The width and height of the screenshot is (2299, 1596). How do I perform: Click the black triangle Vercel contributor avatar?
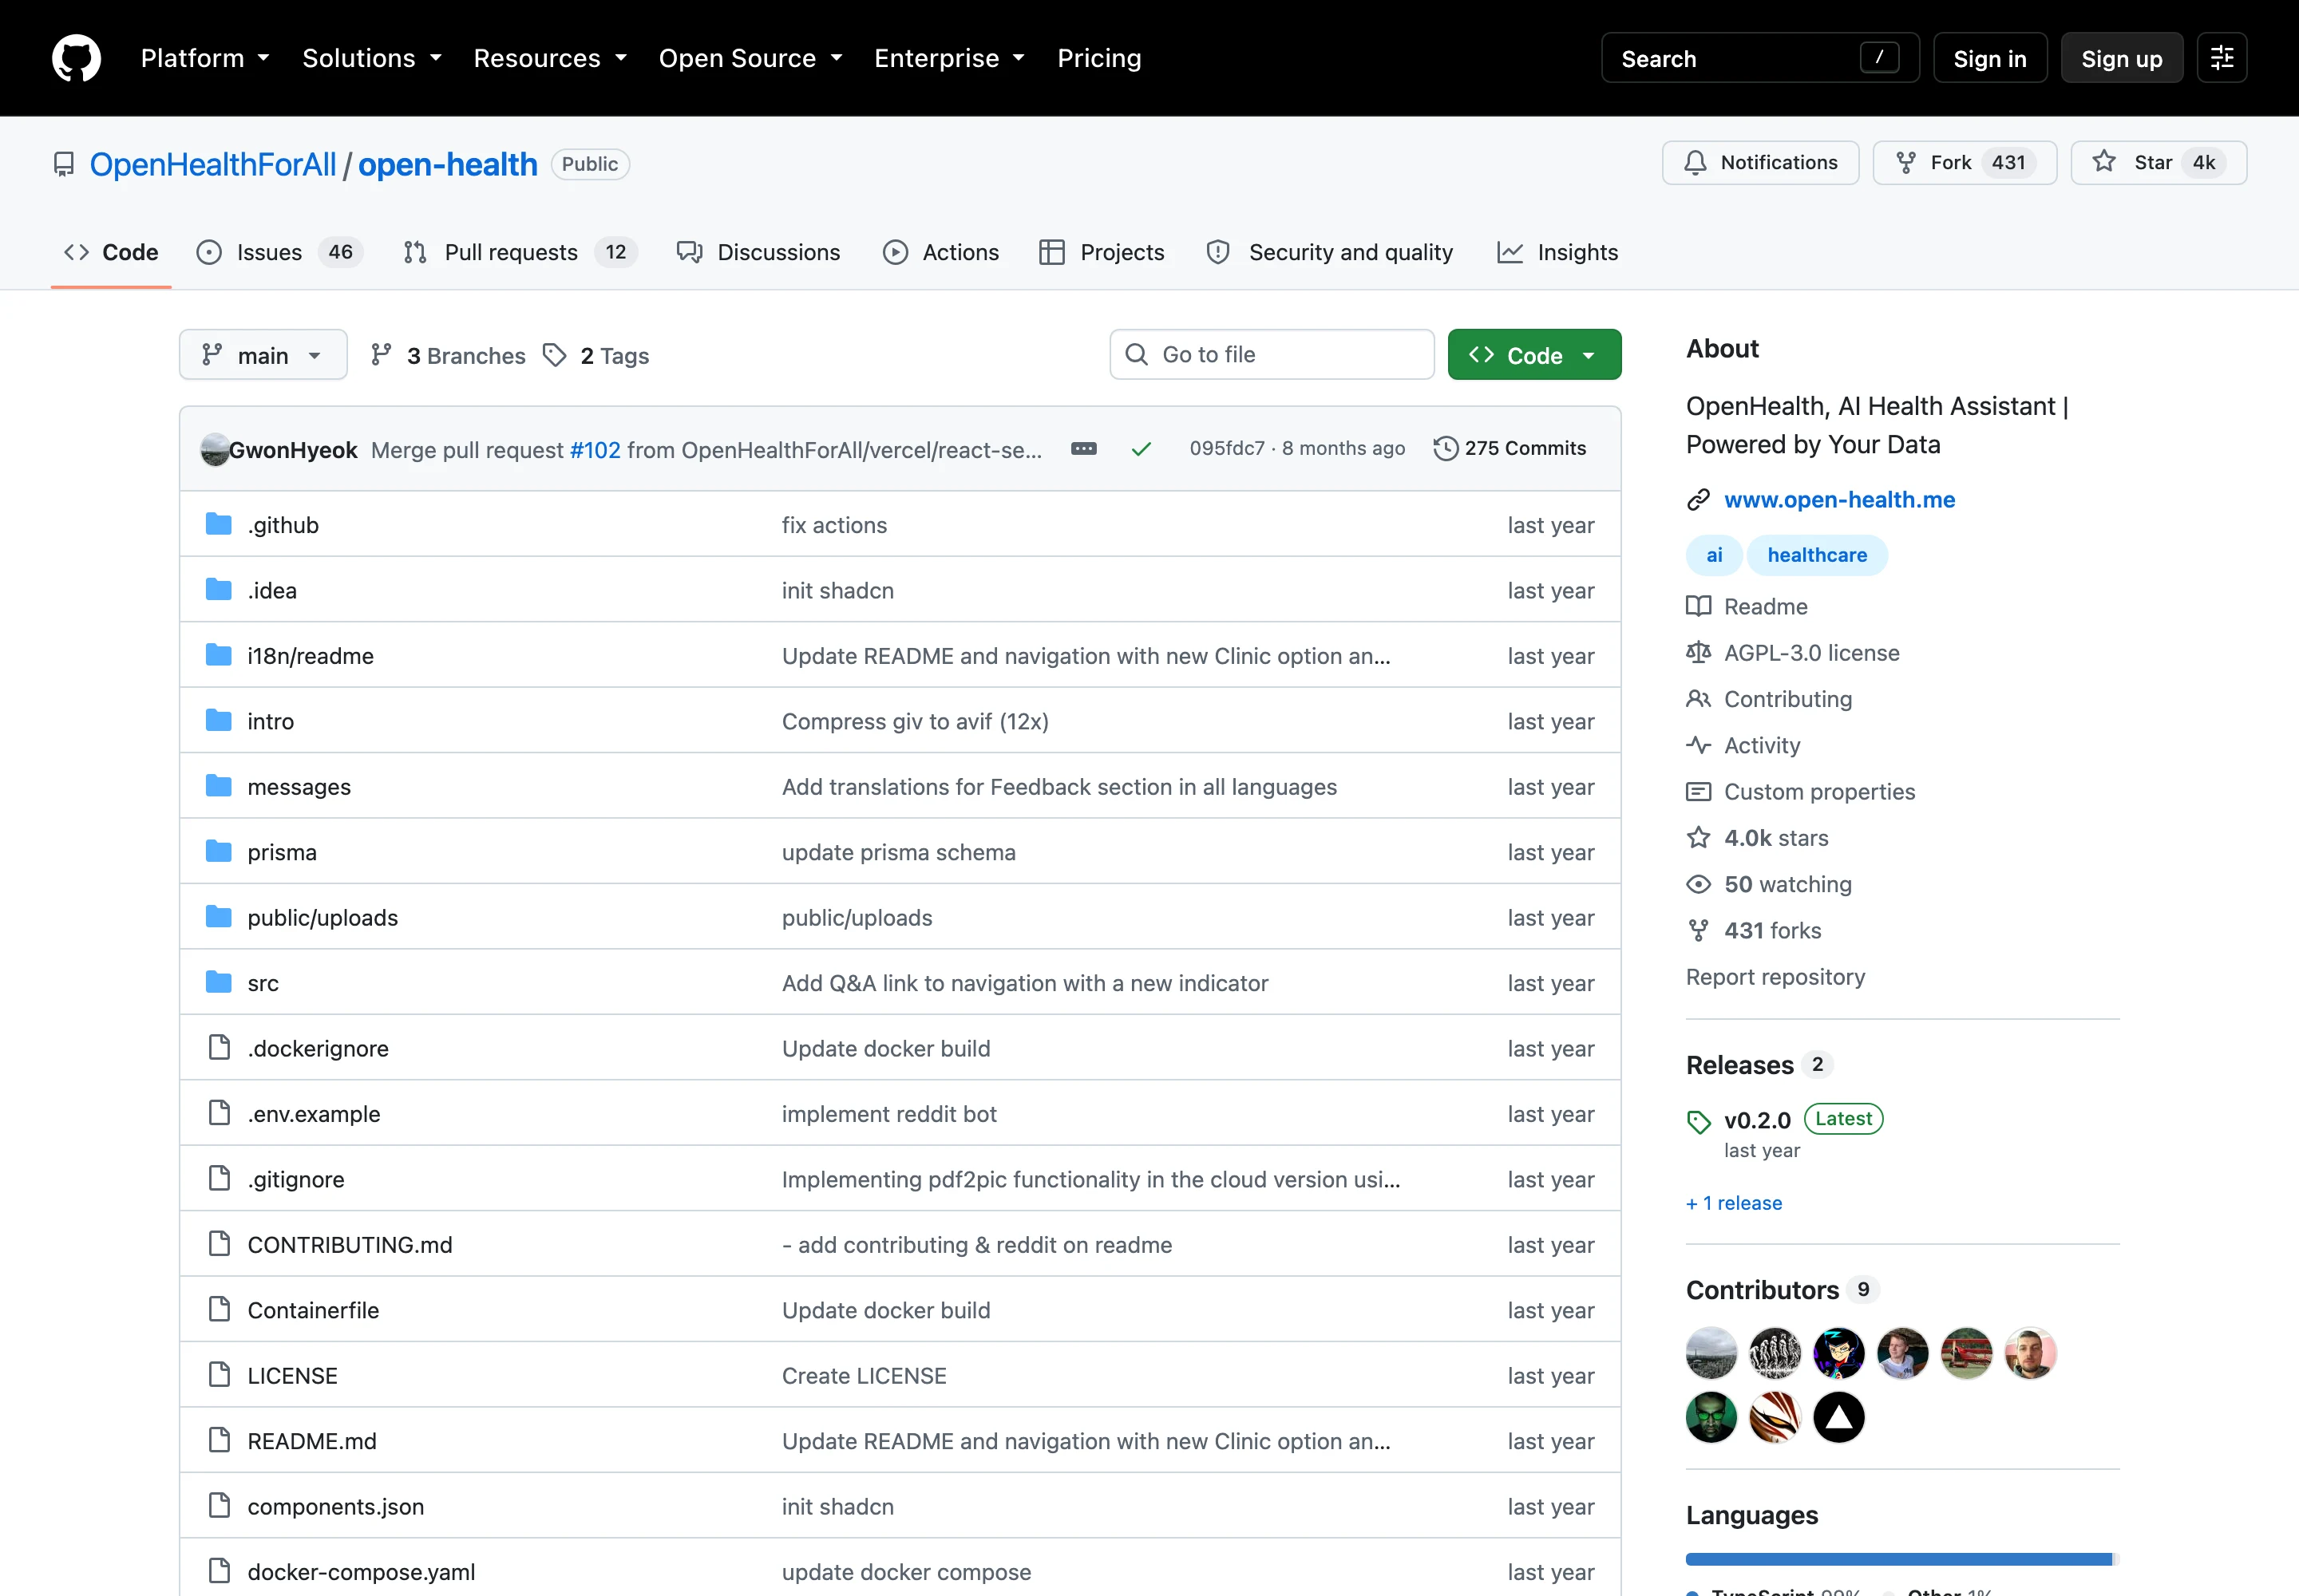(1838, 1417)
